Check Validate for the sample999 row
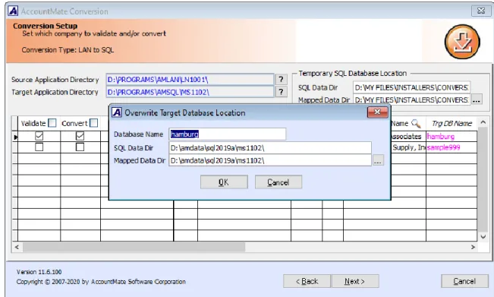Screen dimensions: 494x297 [39, 147]
